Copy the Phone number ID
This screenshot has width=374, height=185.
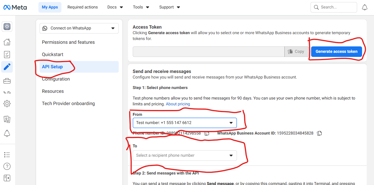click(207, 133)
